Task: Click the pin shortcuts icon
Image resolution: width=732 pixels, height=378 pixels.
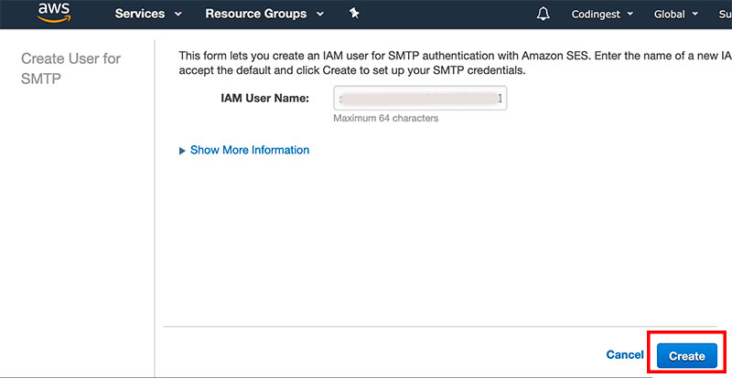Action: pos(354,15)
